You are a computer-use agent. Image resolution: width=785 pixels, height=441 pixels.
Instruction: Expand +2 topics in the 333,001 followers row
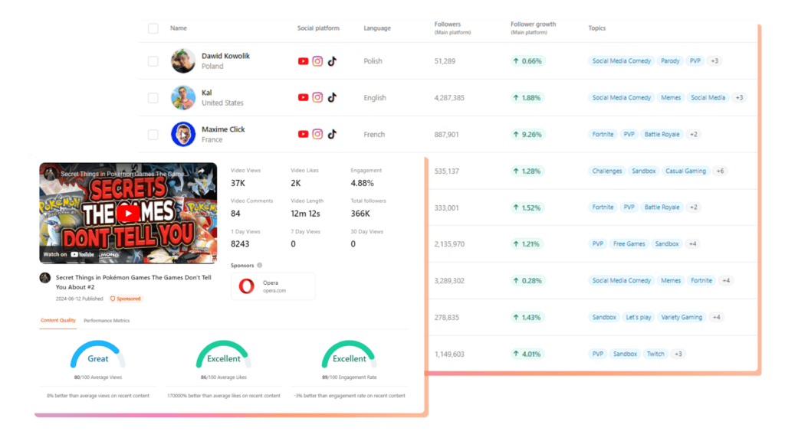click(693, 207)
